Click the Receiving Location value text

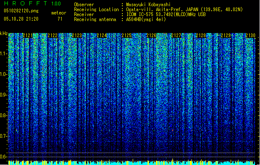click(184, 9)
